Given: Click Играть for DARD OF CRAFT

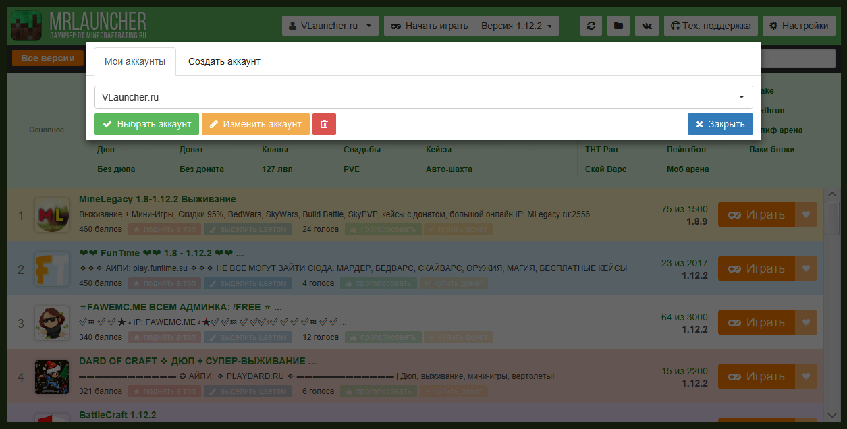Looking at the screenshot, I should [x=757, y=376].
